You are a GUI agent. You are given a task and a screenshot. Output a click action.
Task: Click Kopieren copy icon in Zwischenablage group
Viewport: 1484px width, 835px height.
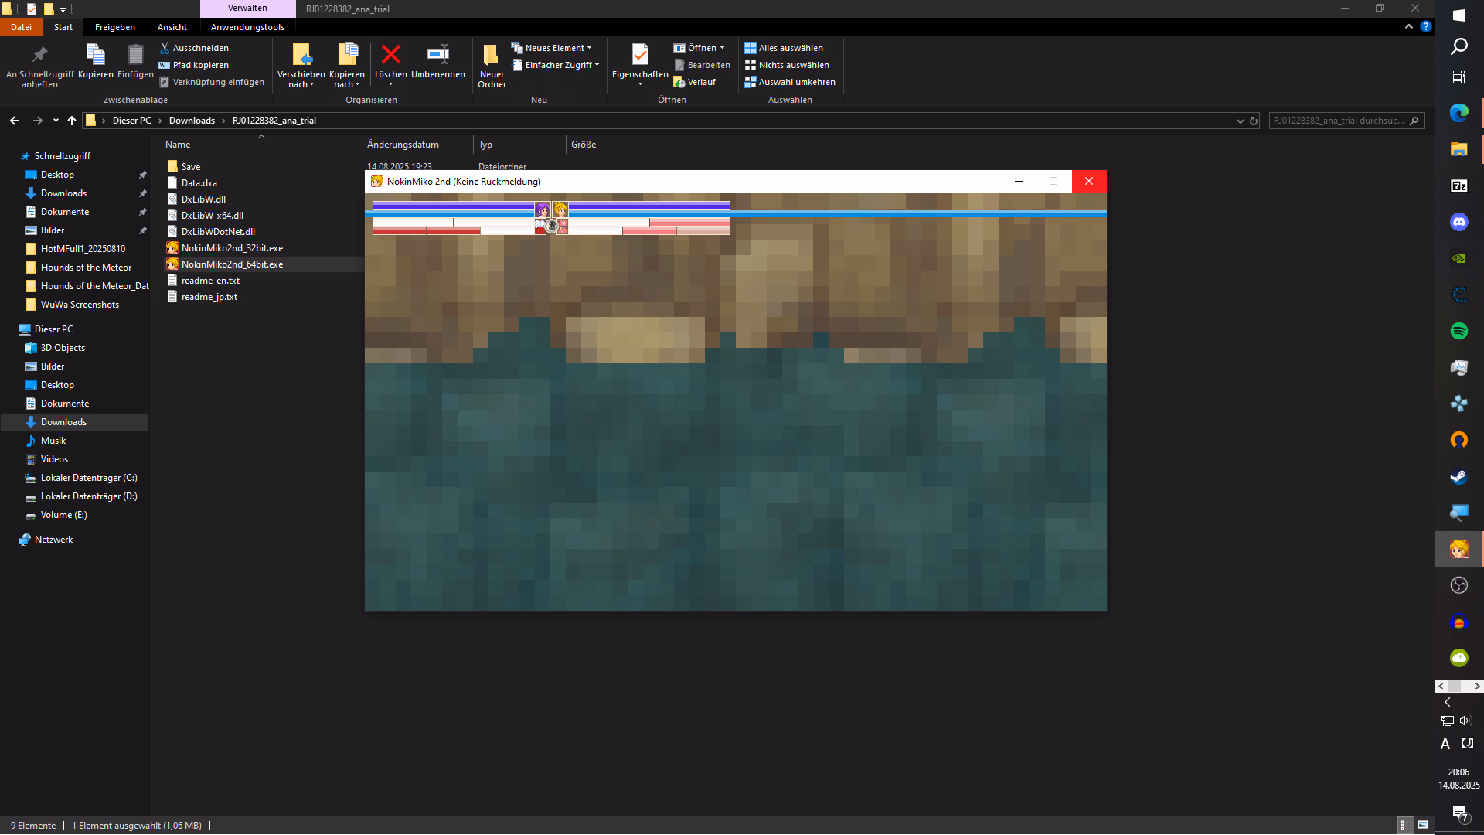point(96,55)
